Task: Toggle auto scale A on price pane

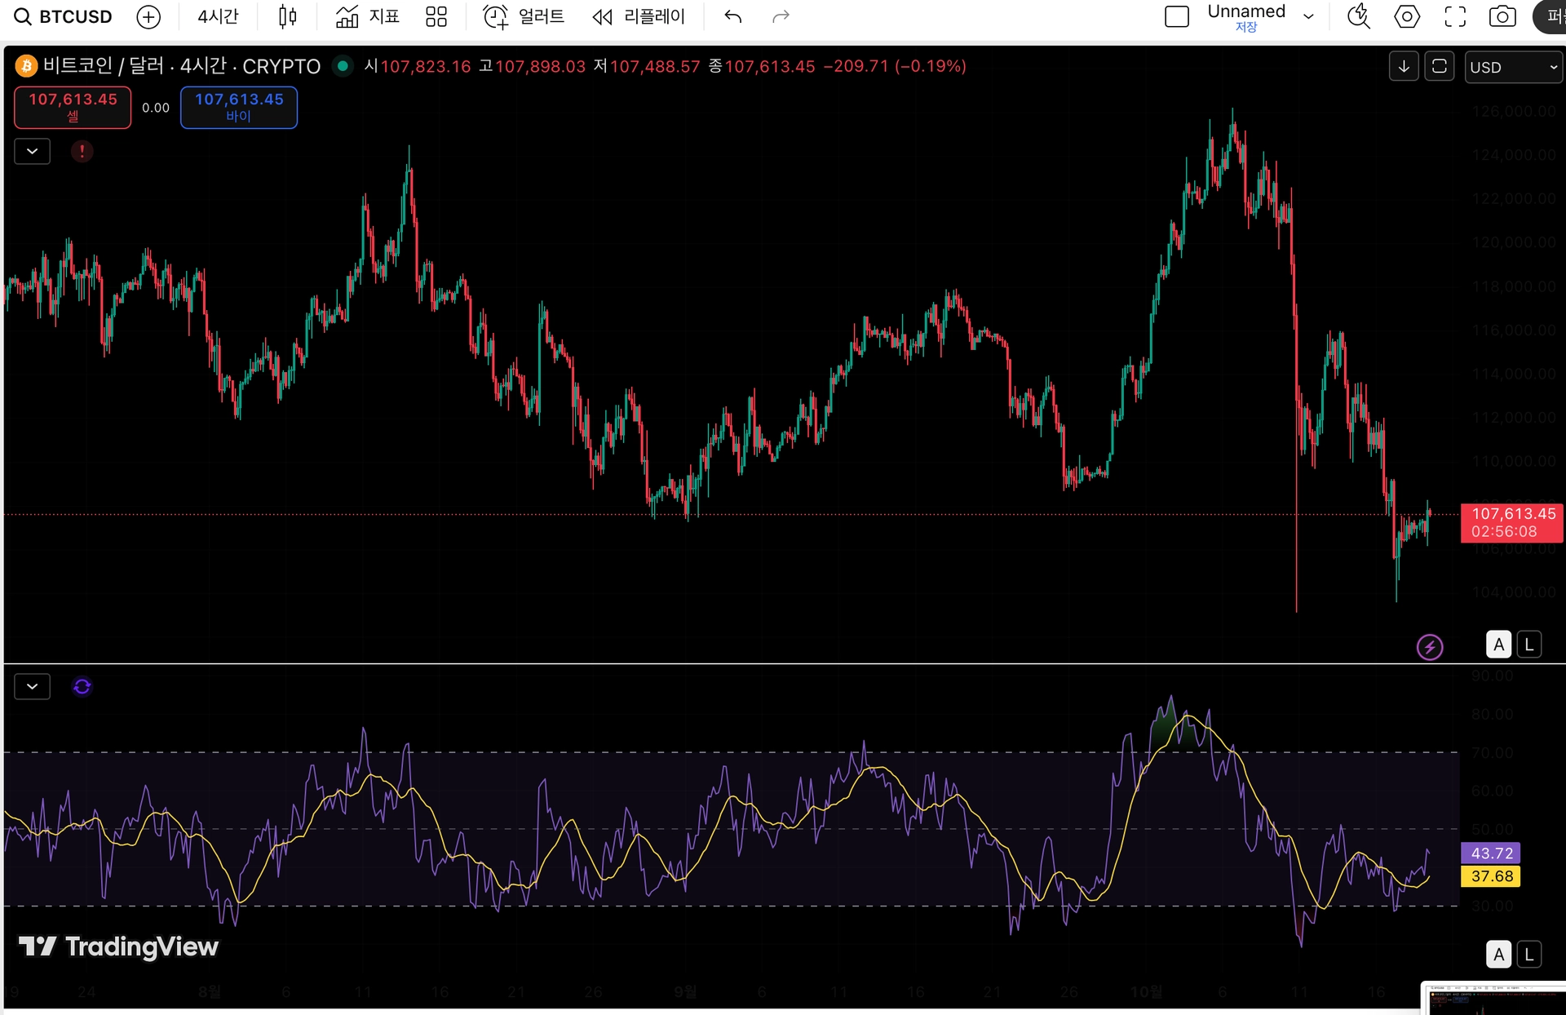Action: point(1498,645)
